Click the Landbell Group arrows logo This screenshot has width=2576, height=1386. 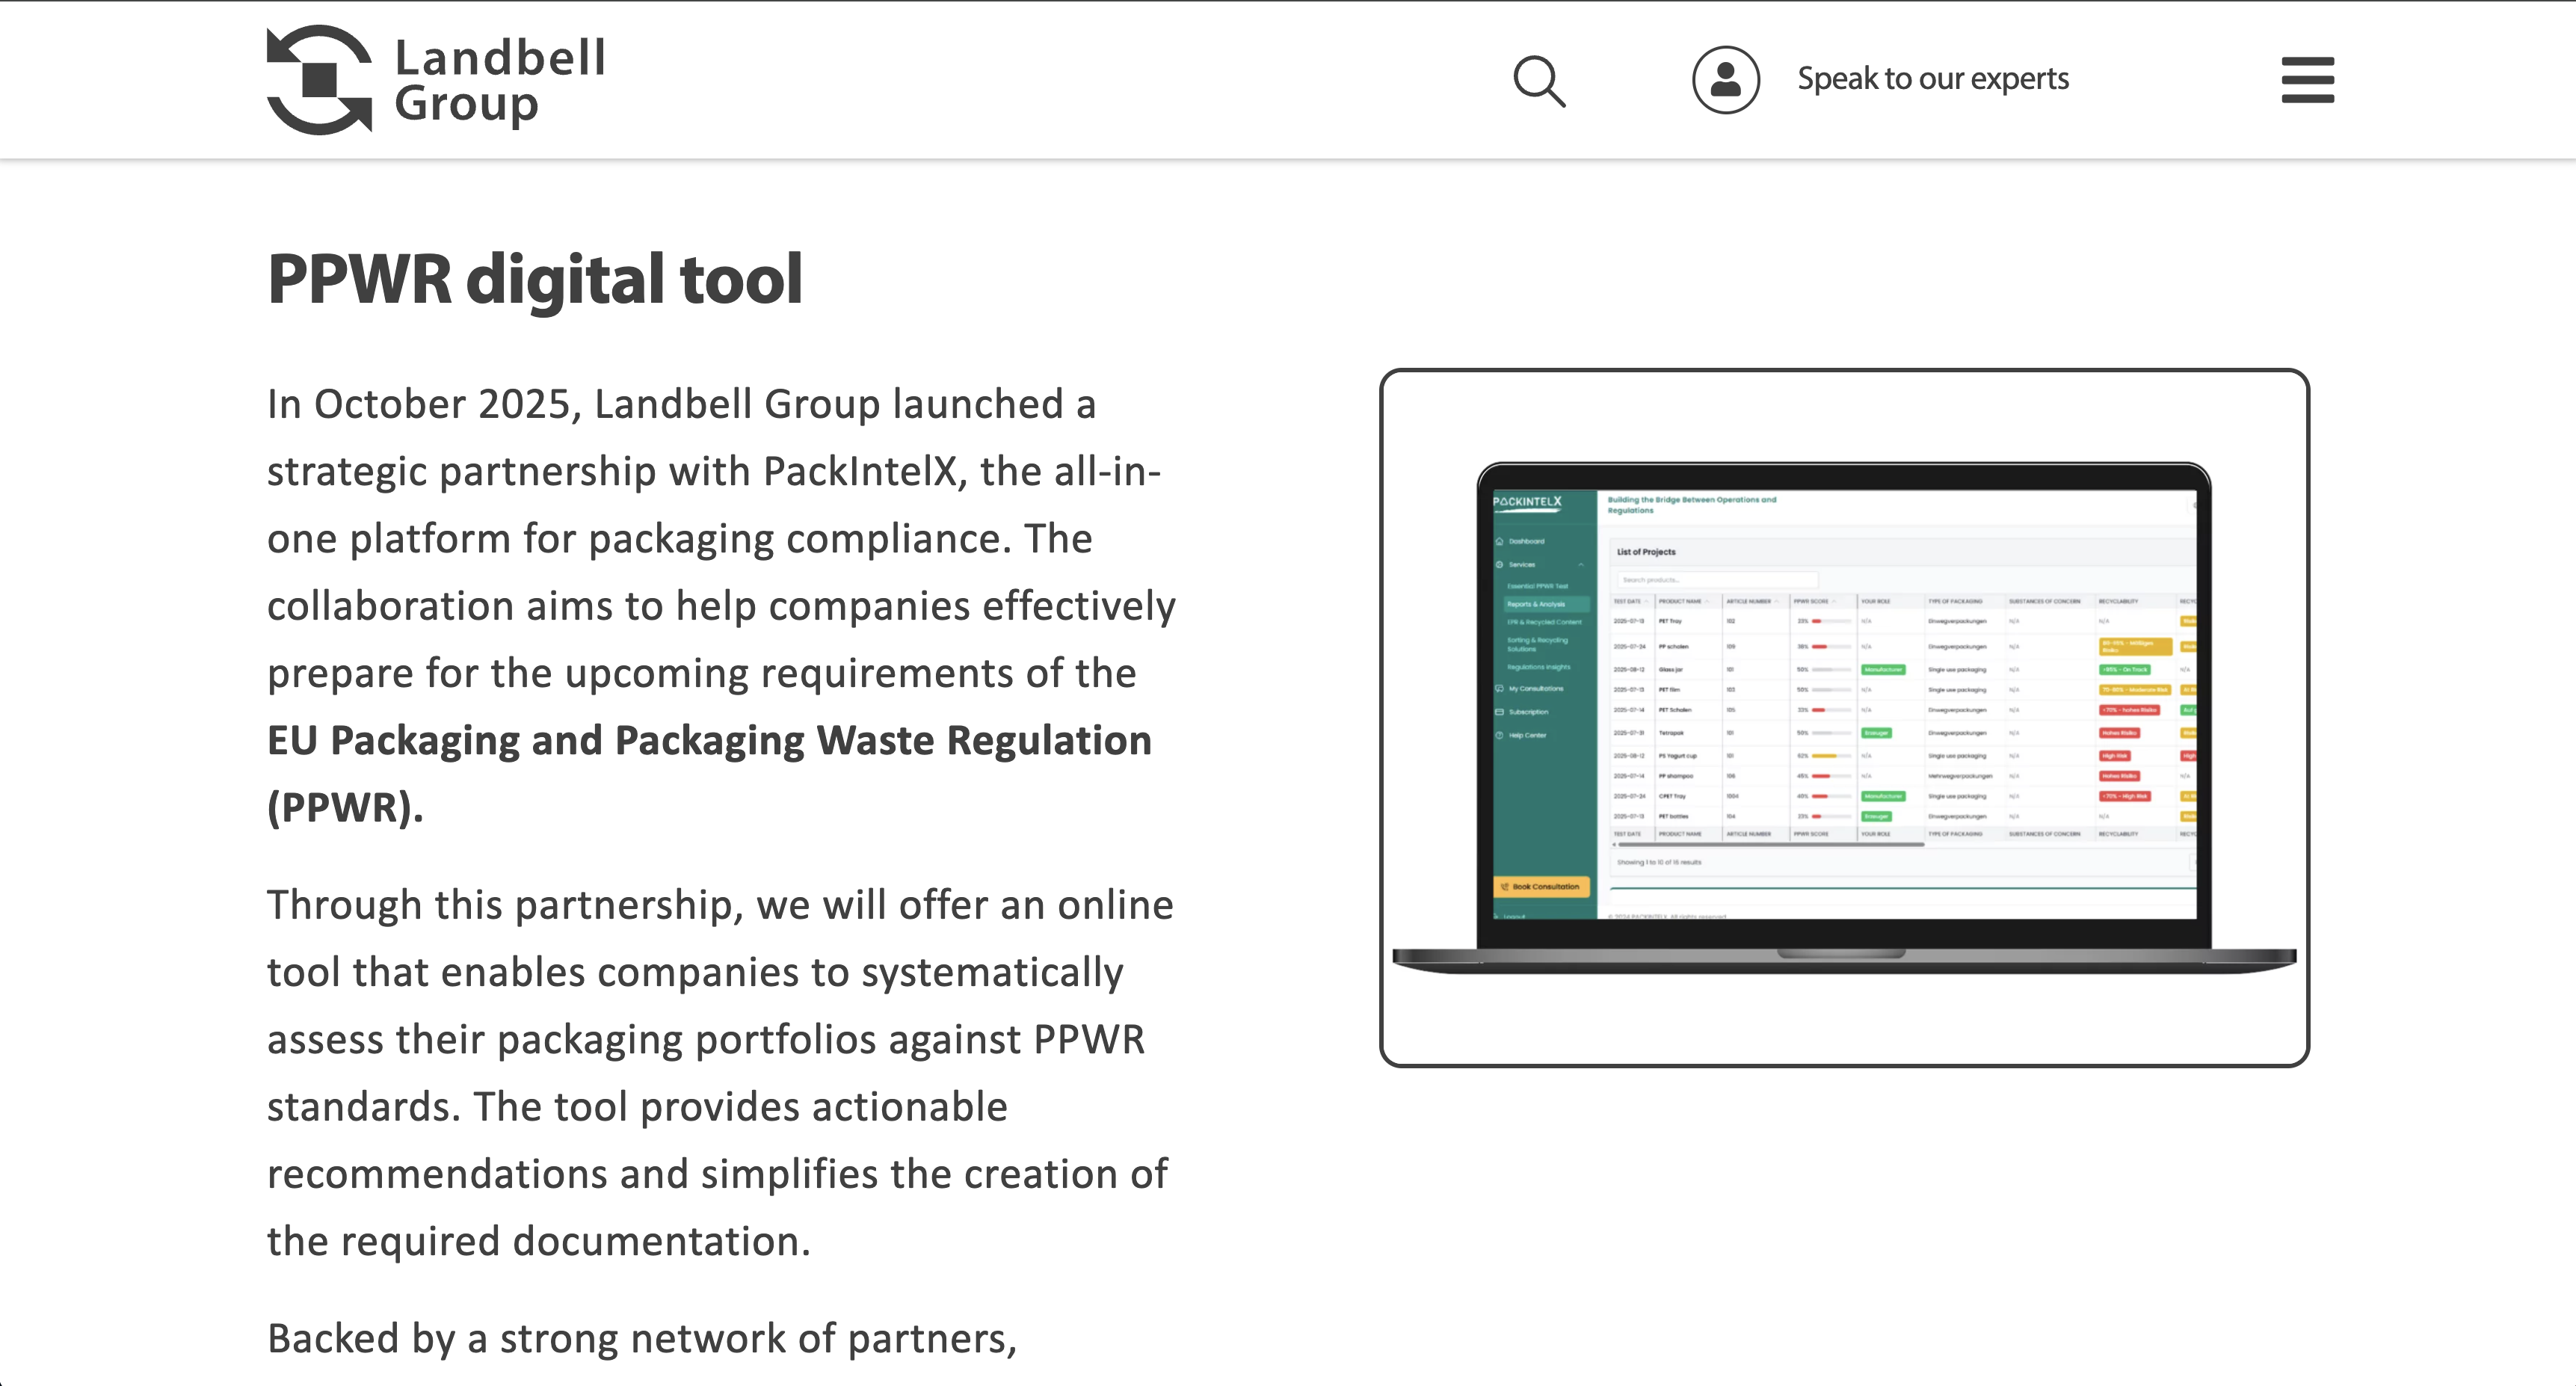319,80
